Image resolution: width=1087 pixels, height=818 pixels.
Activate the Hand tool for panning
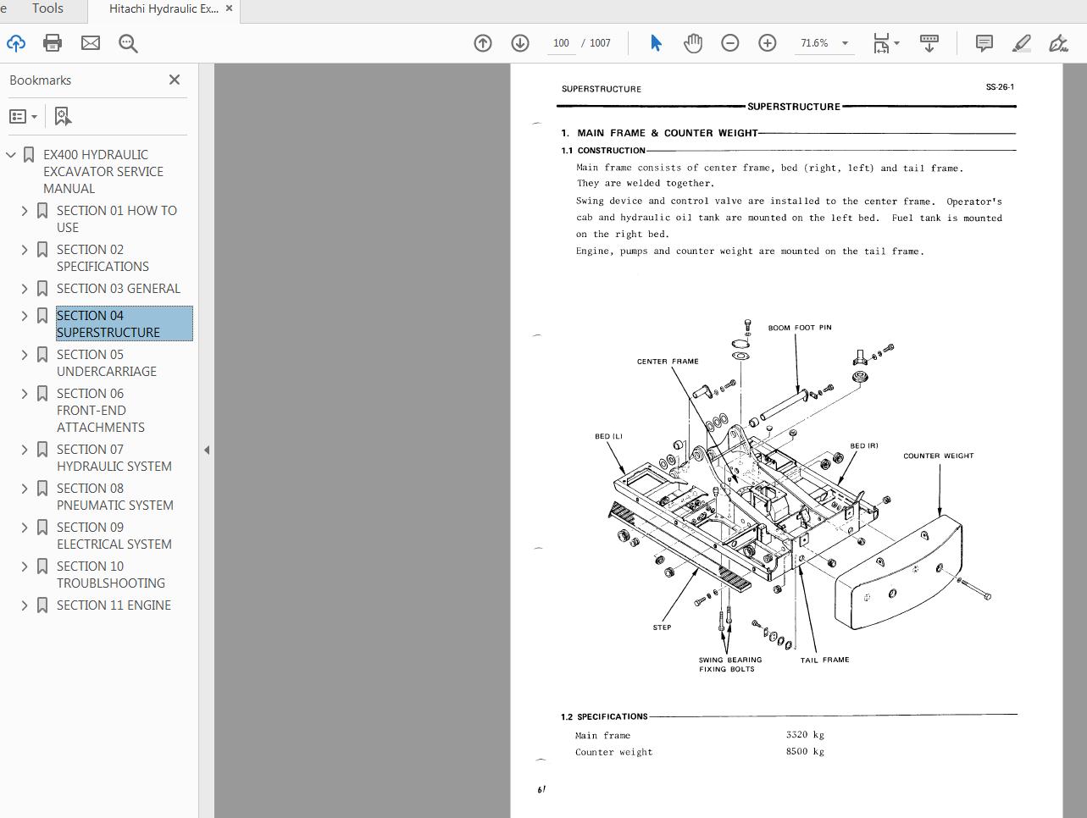point(692,42)
